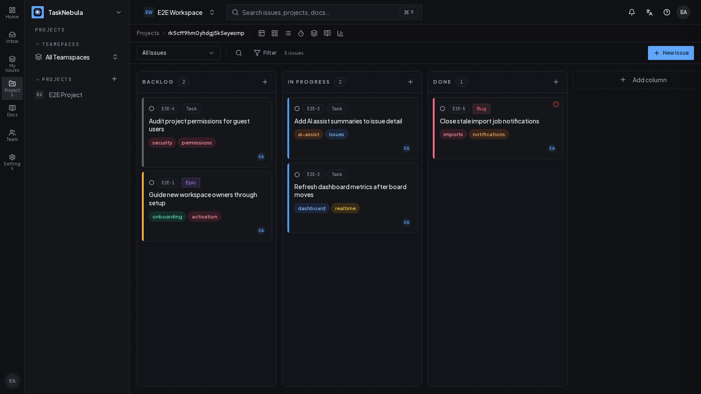Open Add AI assist summaries issue

coord(352,128)
